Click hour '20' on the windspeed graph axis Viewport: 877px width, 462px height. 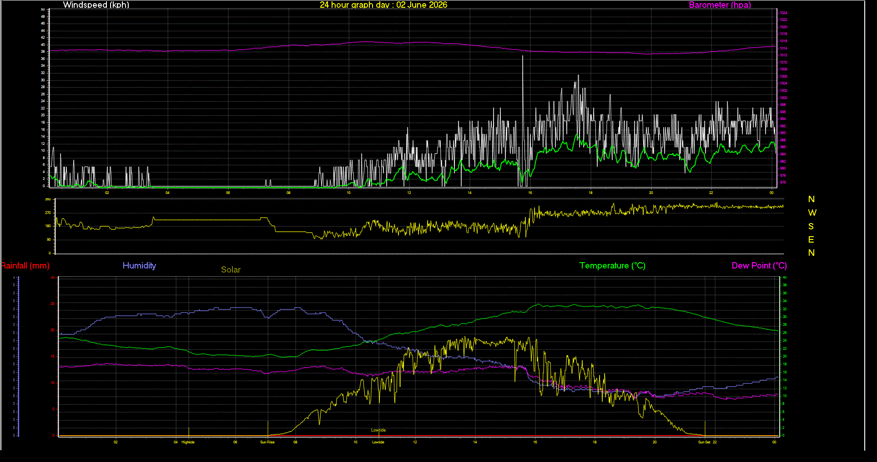[651, 193]
